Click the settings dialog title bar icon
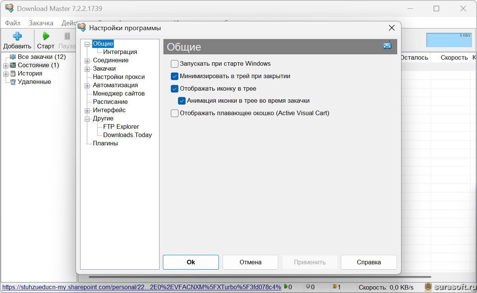The width and height of the screenshot is (477, 293). 82,27
